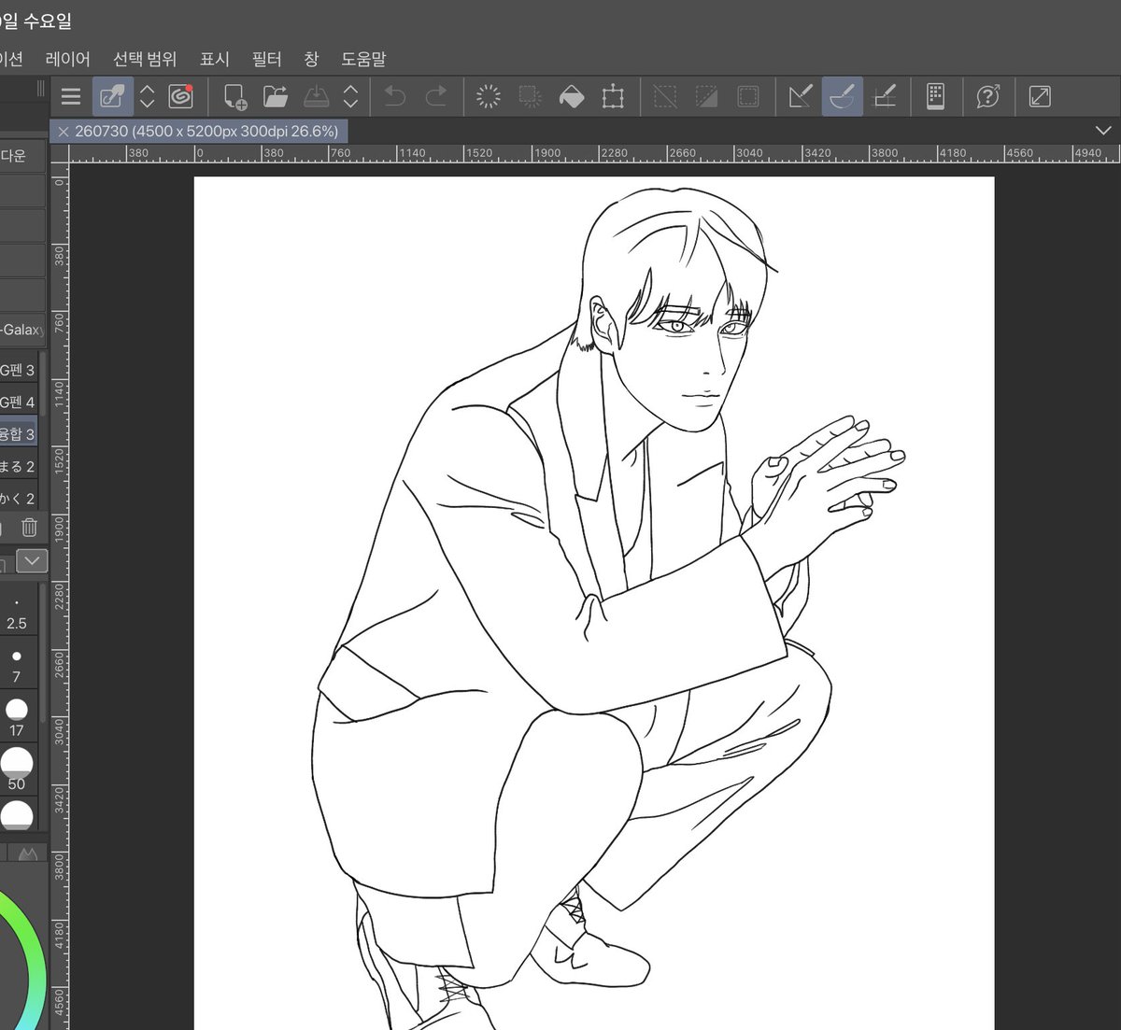Open the Clip Studio support help icon
This screenshot has height=1030, width=1121.
(987, 96)
